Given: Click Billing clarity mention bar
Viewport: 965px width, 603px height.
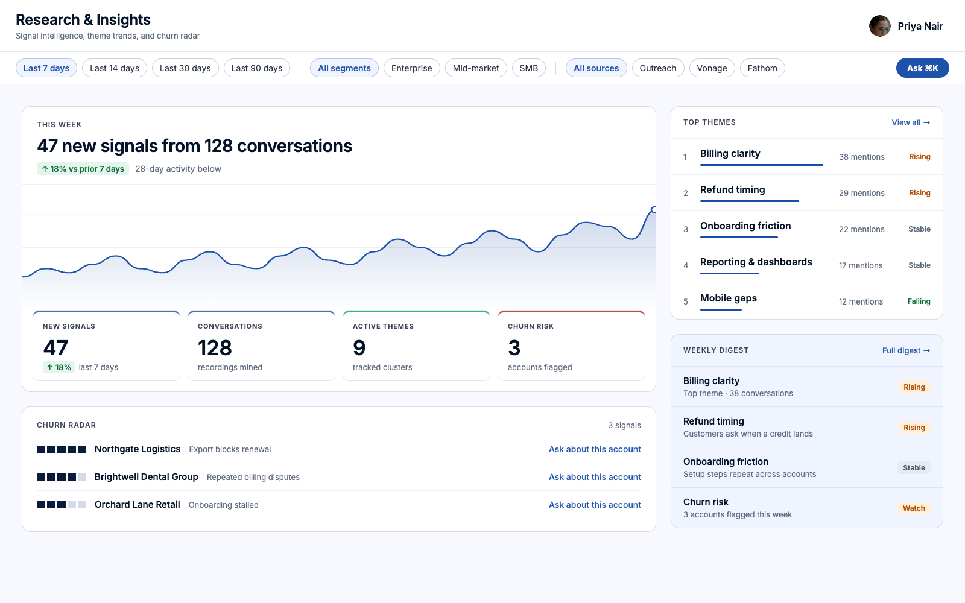Looking at the screenshot, I should coord(761,165).
